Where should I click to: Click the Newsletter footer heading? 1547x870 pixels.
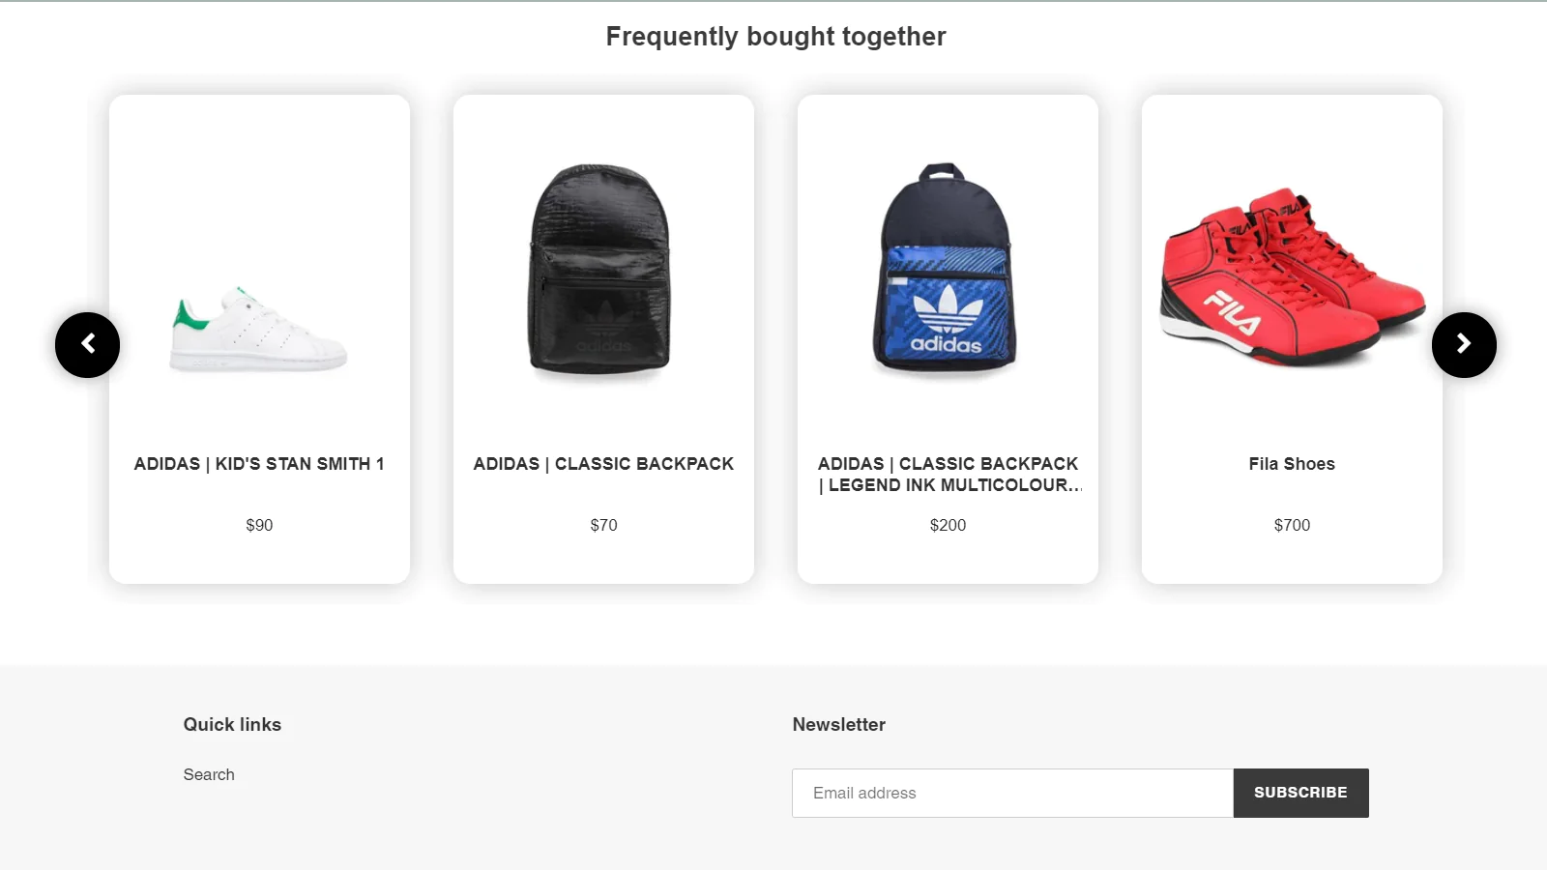point(838,724)
